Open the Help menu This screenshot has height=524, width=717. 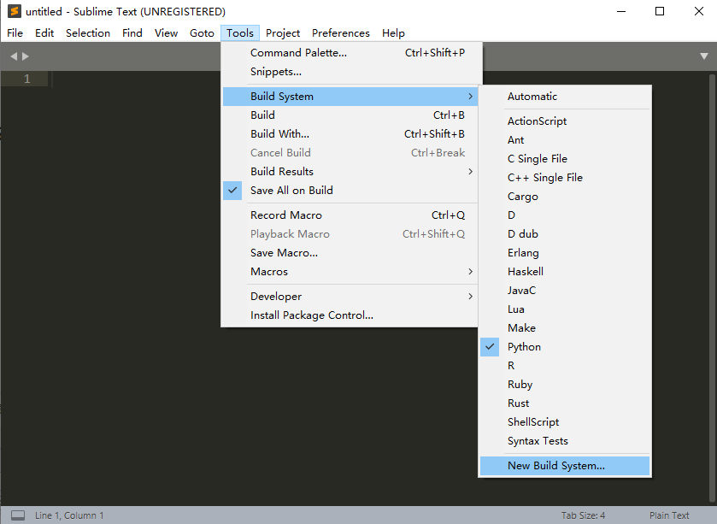pyautogui.click(x=393, y=33)
